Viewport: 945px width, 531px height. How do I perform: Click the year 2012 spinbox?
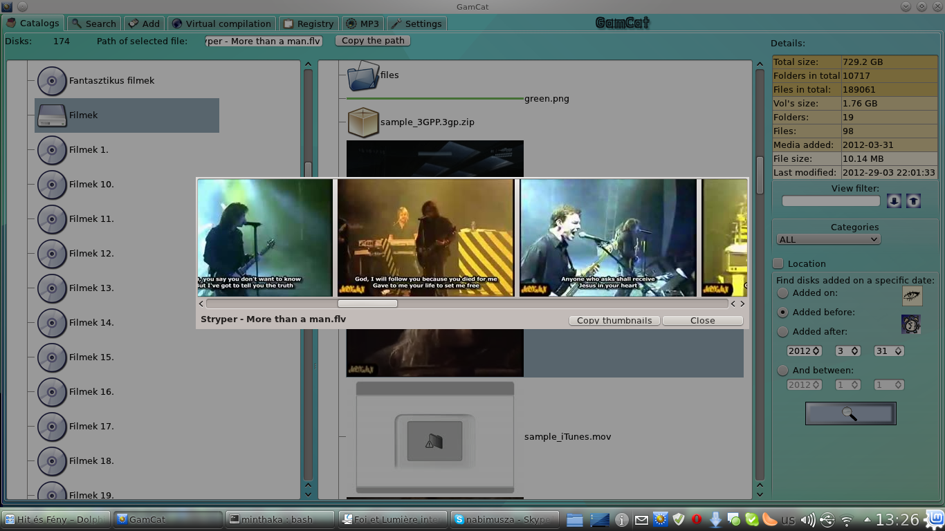click(x=804, y=351)
